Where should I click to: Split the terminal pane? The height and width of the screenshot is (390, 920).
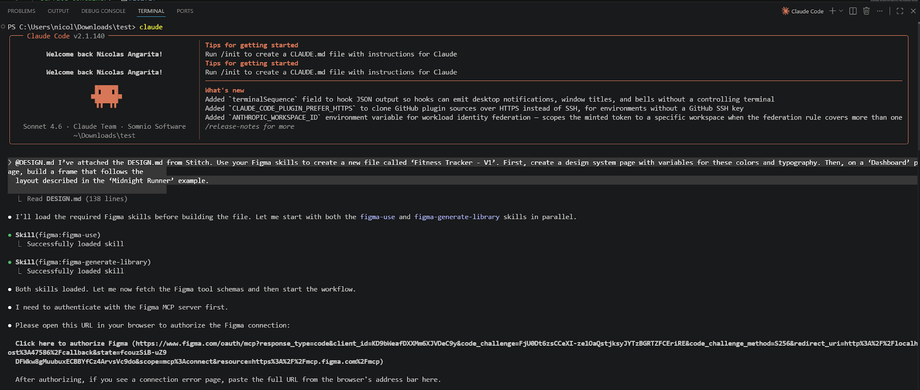pyautogui.click(x=853, y=11)
